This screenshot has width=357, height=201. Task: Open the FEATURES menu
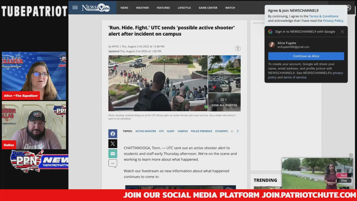(x=163, y=8)
